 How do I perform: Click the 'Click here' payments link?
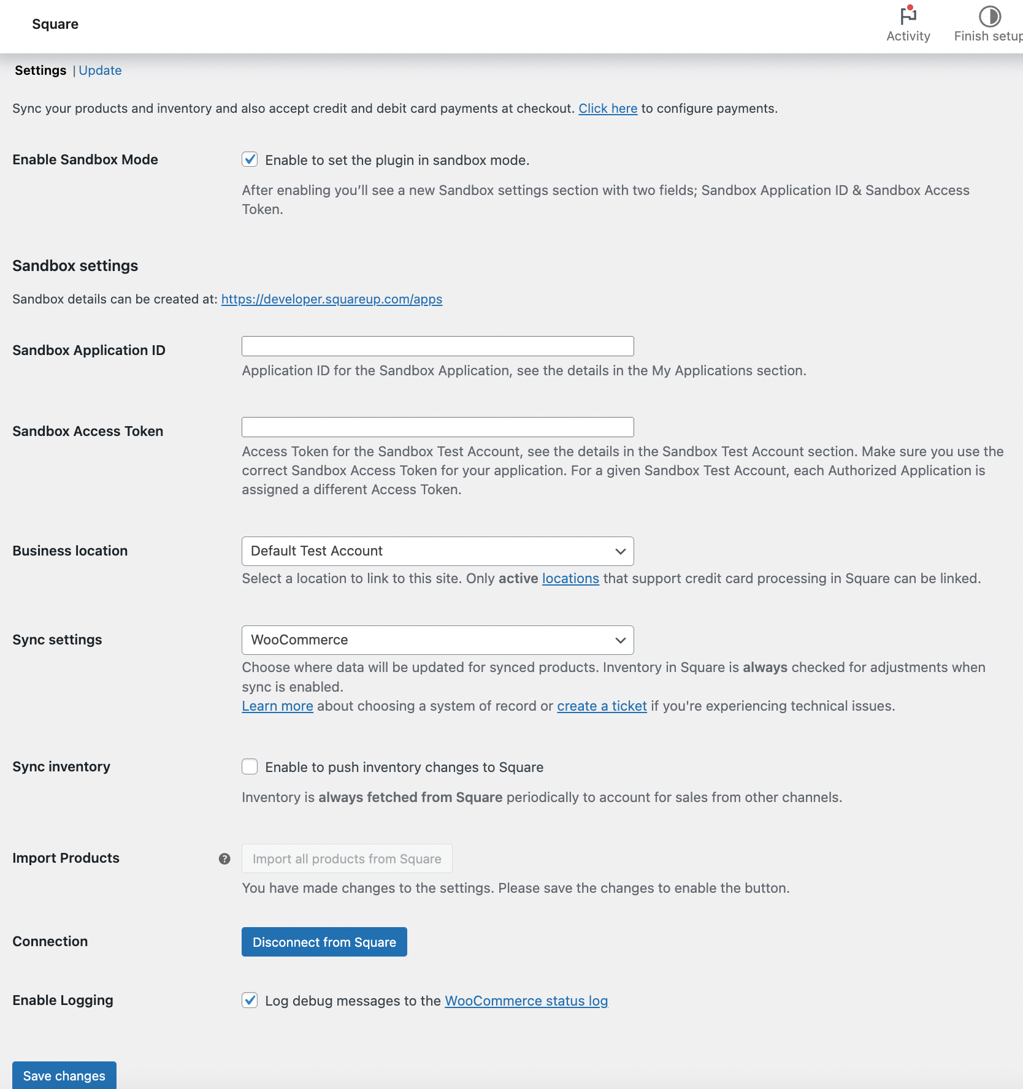coord(608,108)
